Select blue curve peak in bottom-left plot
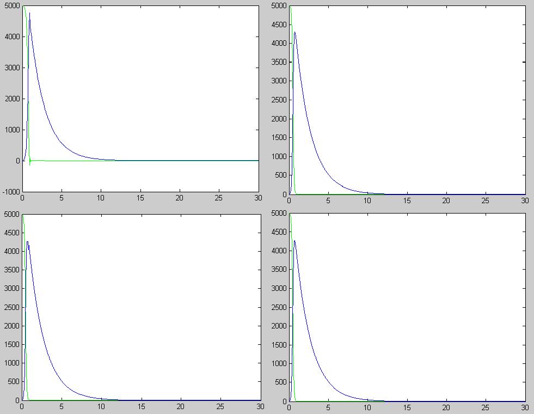This screenshot has width=534, height=414. [x=27, y=241]
